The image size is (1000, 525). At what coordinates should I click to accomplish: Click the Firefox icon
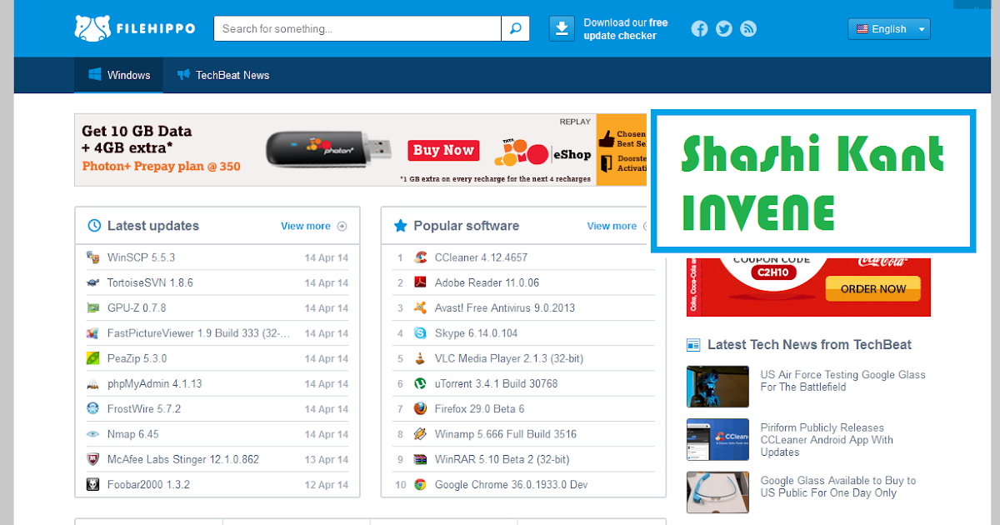click(421, 408)
